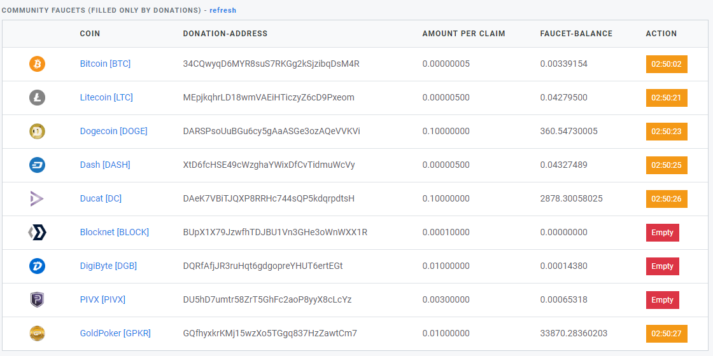Click the COIN column header
The height and width of the screenshot is (356, 713).
(90, 34)
